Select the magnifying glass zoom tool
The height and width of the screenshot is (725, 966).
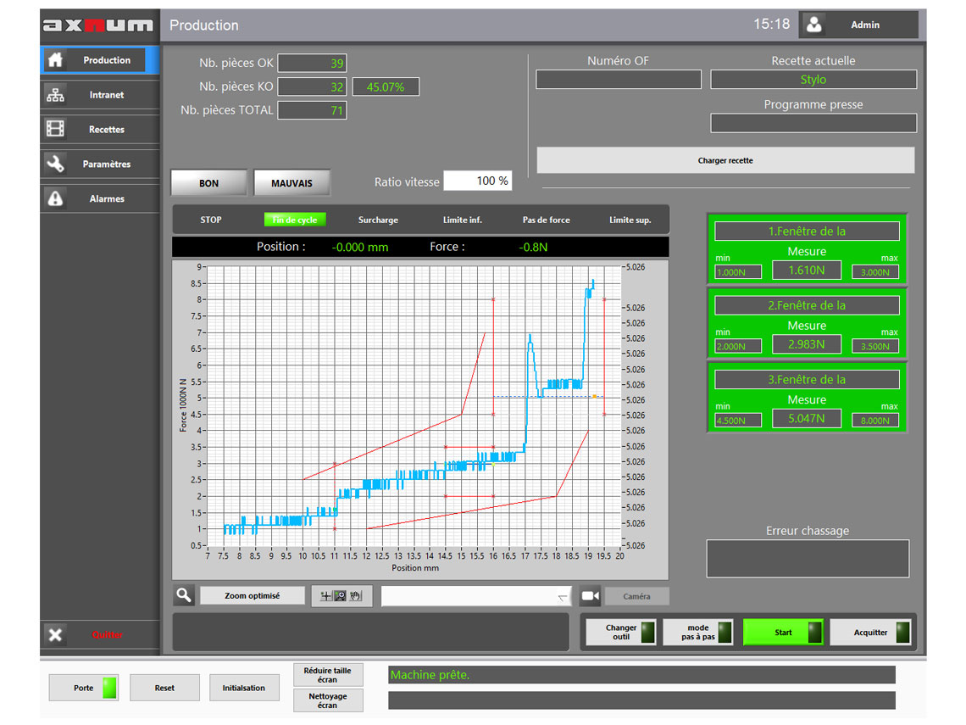tap(183, 595)
